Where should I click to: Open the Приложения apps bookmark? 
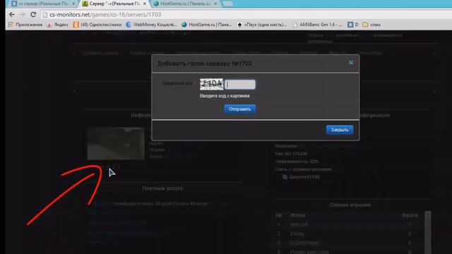point(25,25)
